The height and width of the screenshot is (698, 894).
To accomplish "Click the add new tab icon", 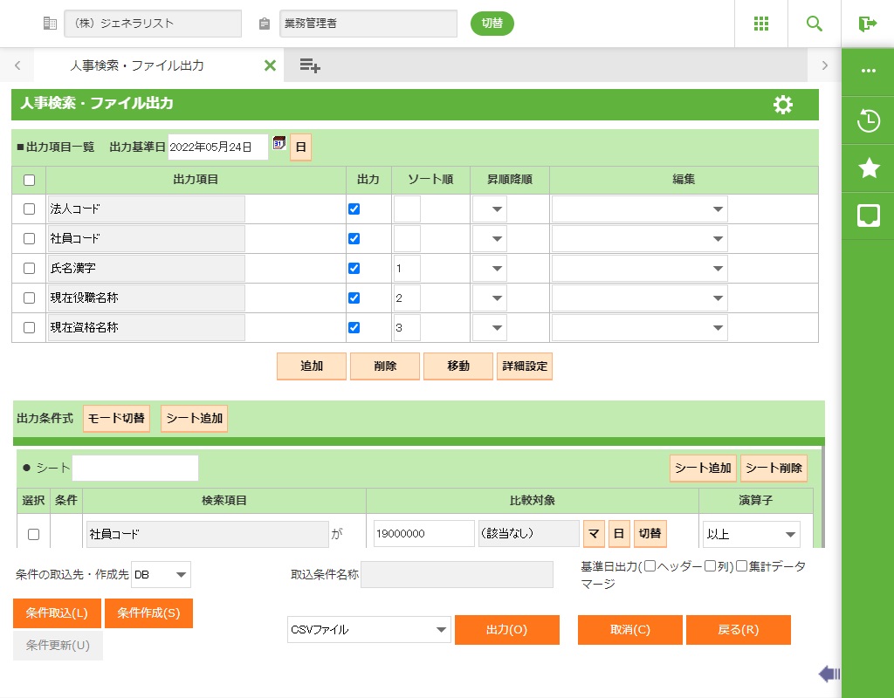I will point(310,65).
